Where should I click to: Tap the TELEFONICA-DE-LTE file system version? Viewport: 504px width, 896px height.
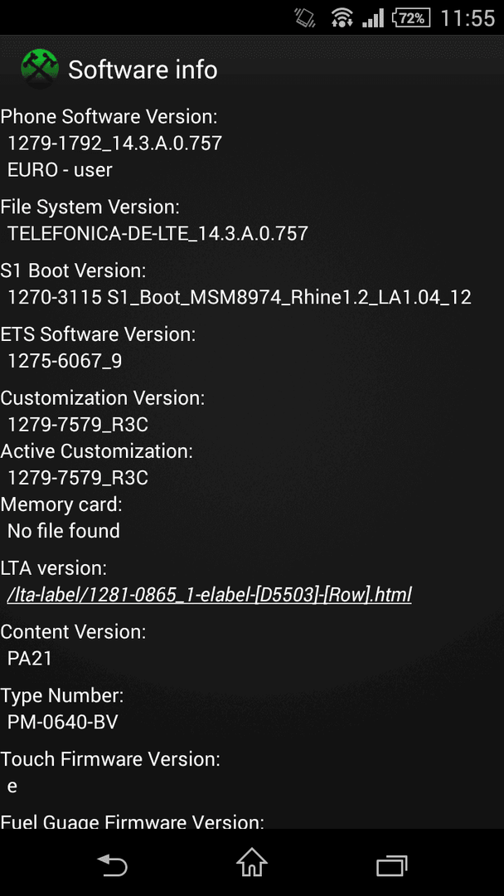click(157, 233)
